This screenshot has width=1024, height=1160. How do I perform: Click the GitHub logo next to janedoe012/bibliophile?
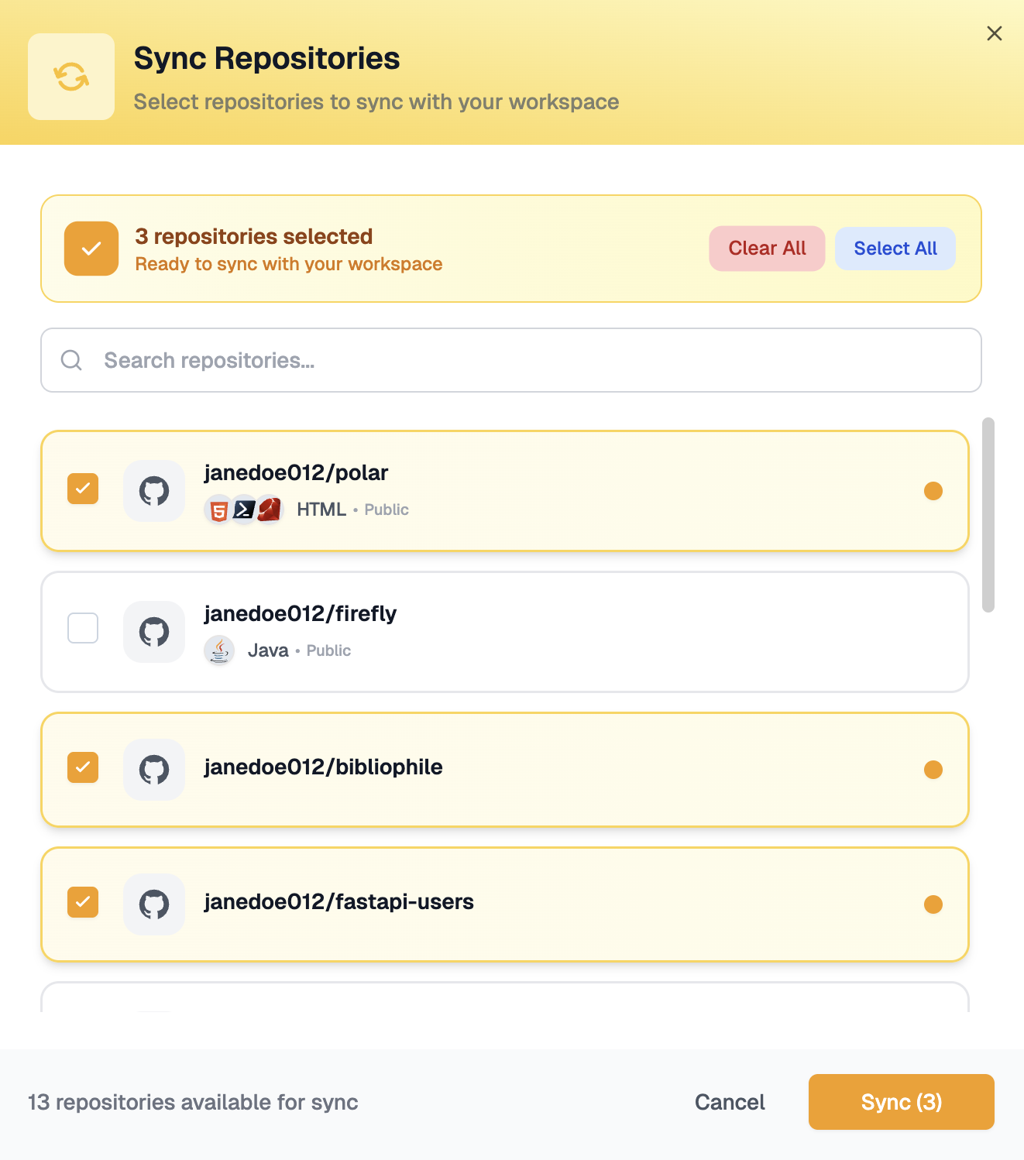tap(153, 769)
